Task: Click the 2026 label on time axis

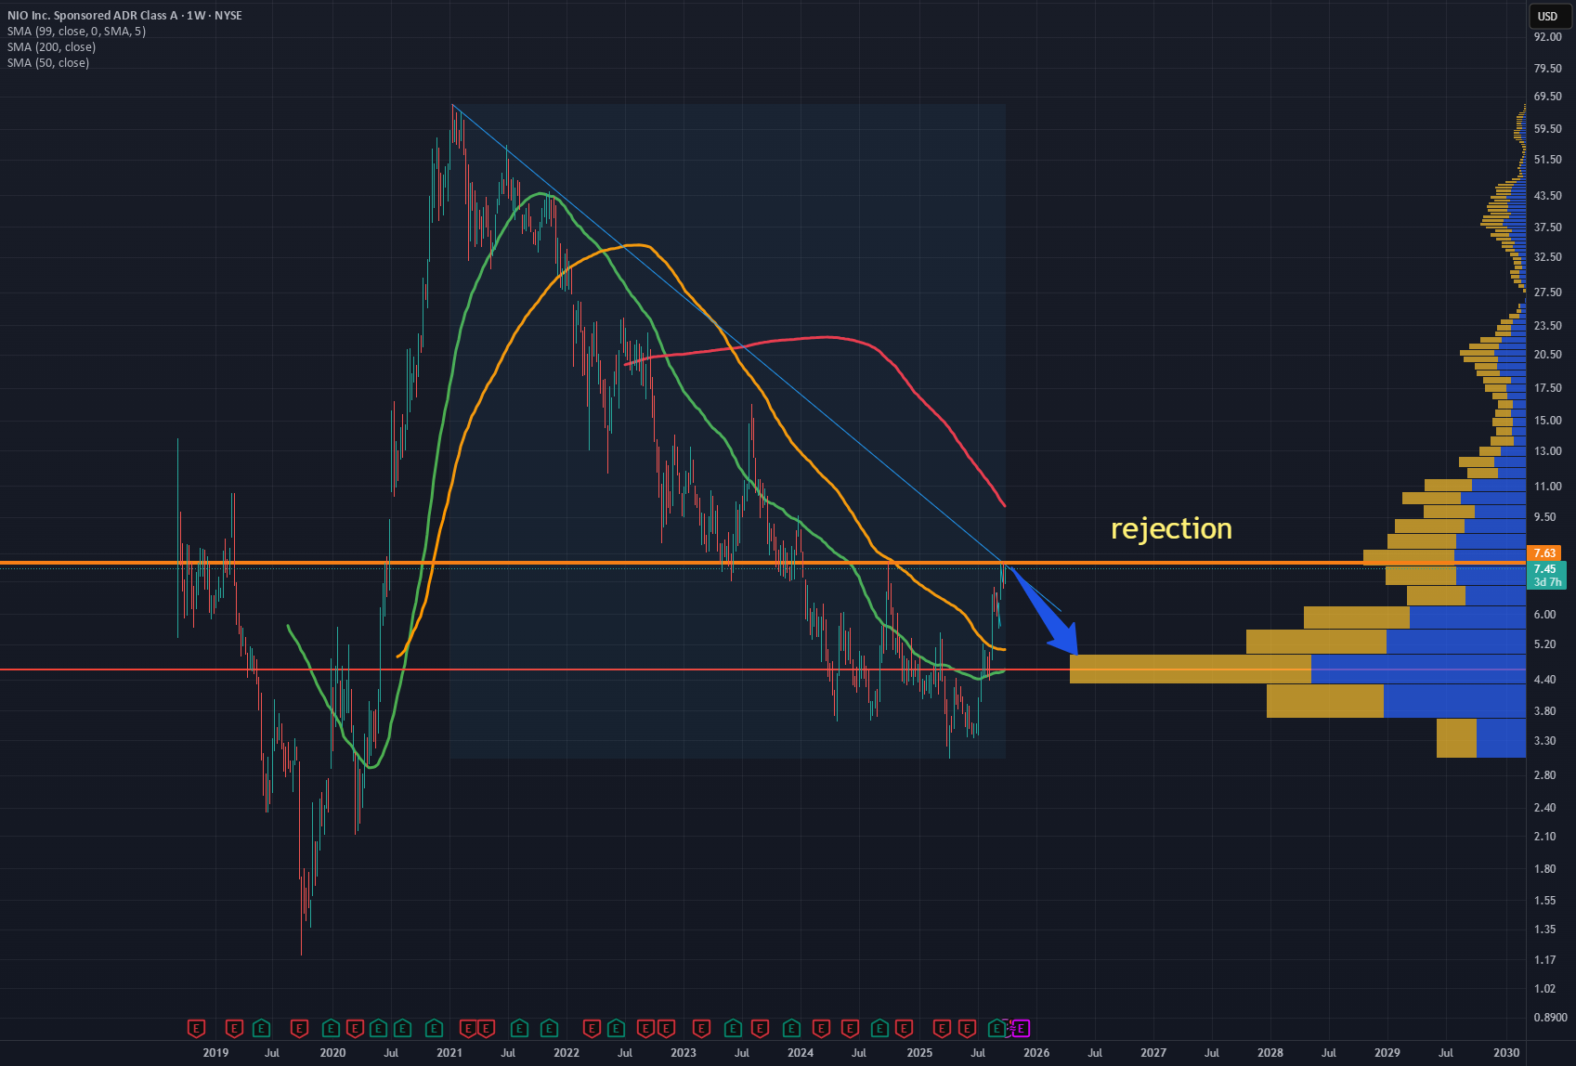Action: tap(1036, 1052)
